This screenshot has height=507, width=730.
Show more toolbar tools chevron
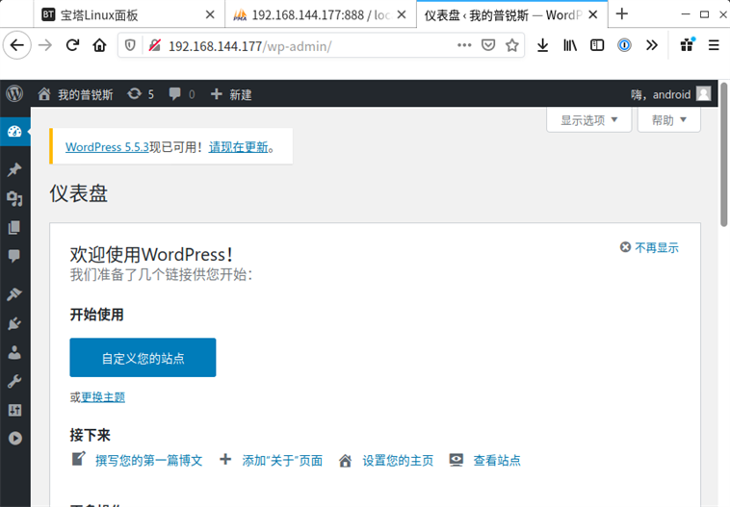(x=652, y=45)
